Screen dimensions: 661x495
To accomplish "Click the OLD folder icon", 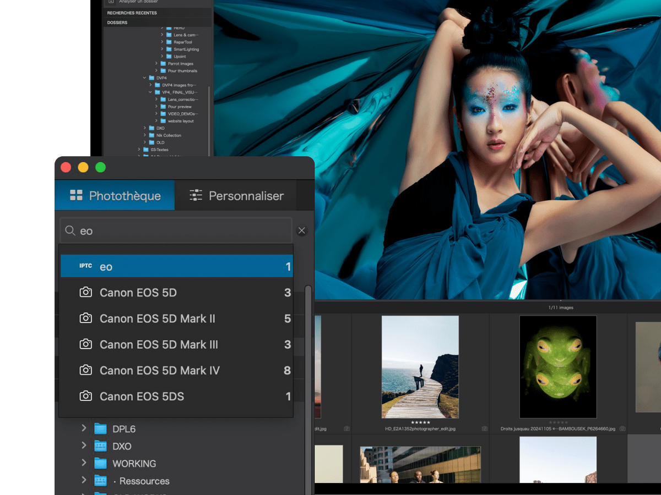I will click(152, 142).
